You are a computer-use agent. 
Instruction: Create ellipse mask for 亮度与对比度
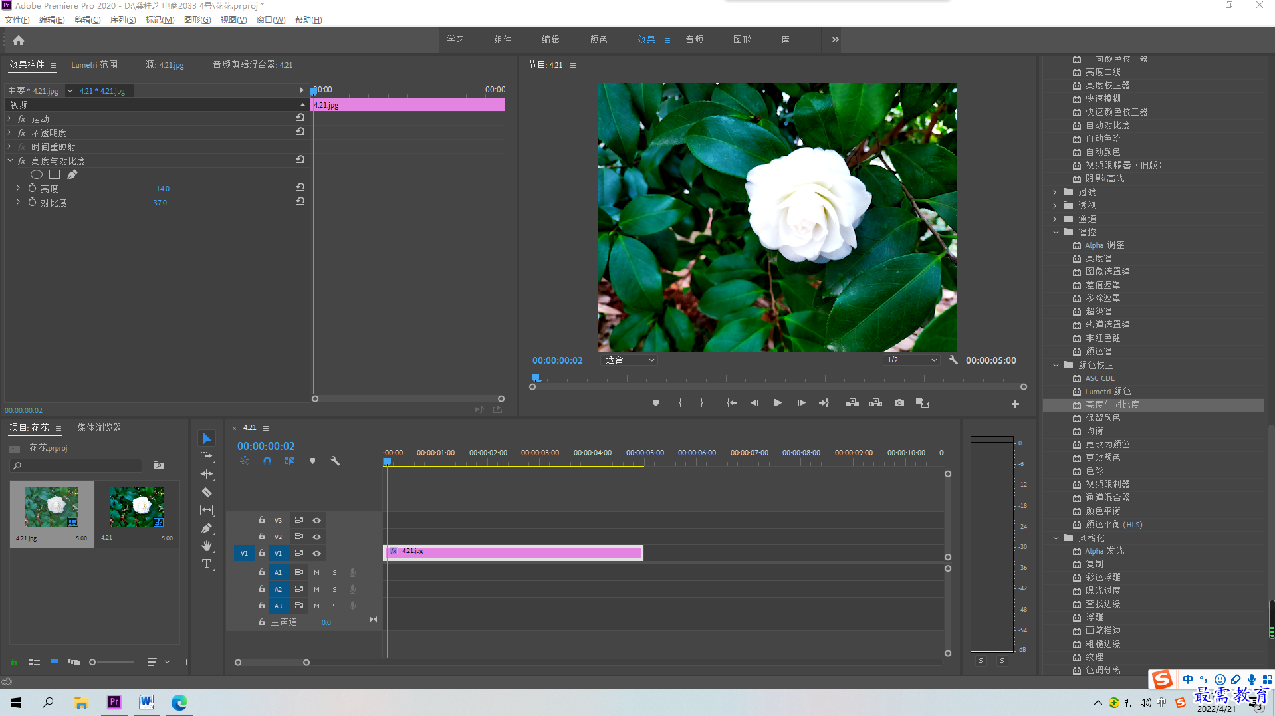coord(37,174)
